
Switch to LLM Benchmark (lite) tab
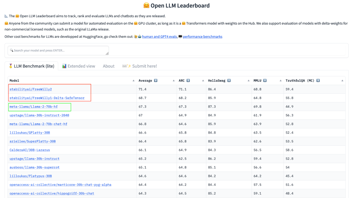(x=31, y=66)
